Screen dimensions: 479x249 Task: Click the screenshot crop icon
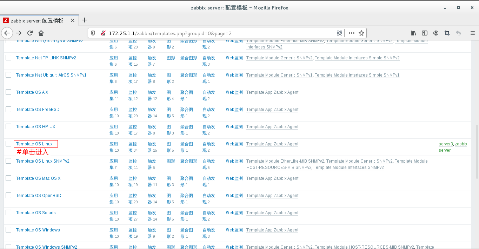[447, 33]
